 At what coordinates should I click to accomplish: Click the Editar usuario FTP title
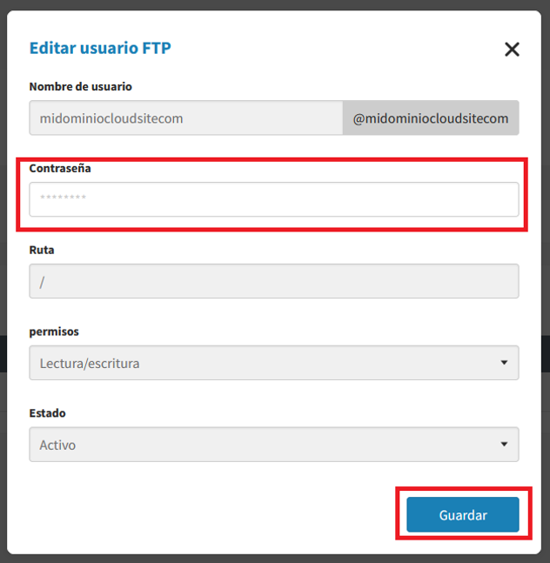(x=100, y=48)
